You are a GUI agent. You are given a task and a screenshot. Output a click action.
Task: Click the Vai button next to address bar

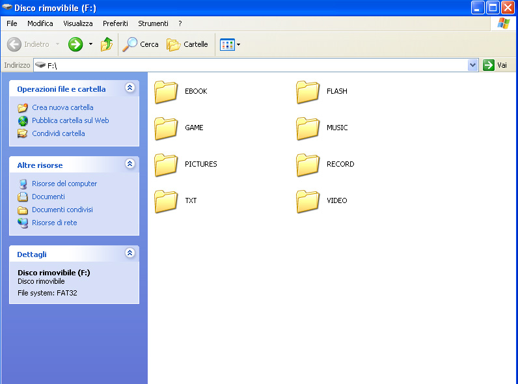[x=495, y=65]
